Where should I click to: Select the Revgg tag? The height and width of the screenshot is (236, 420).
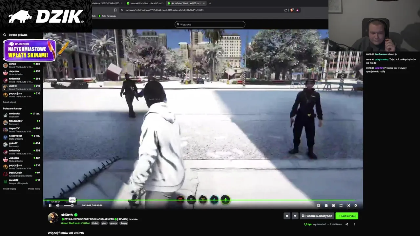point(124,223)
